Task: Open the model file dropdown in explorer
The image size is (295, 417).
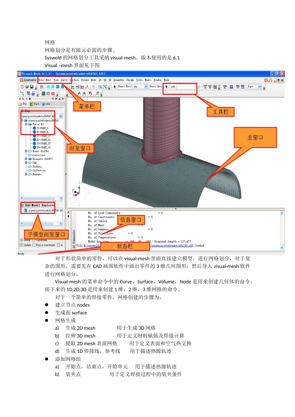Action: click(61, 116)
